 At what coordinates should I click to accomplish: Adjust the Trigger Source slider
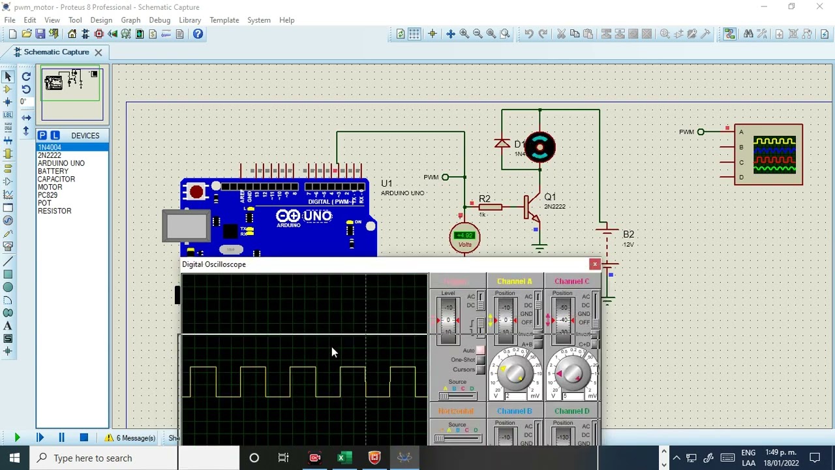click(x=458, y=396)
